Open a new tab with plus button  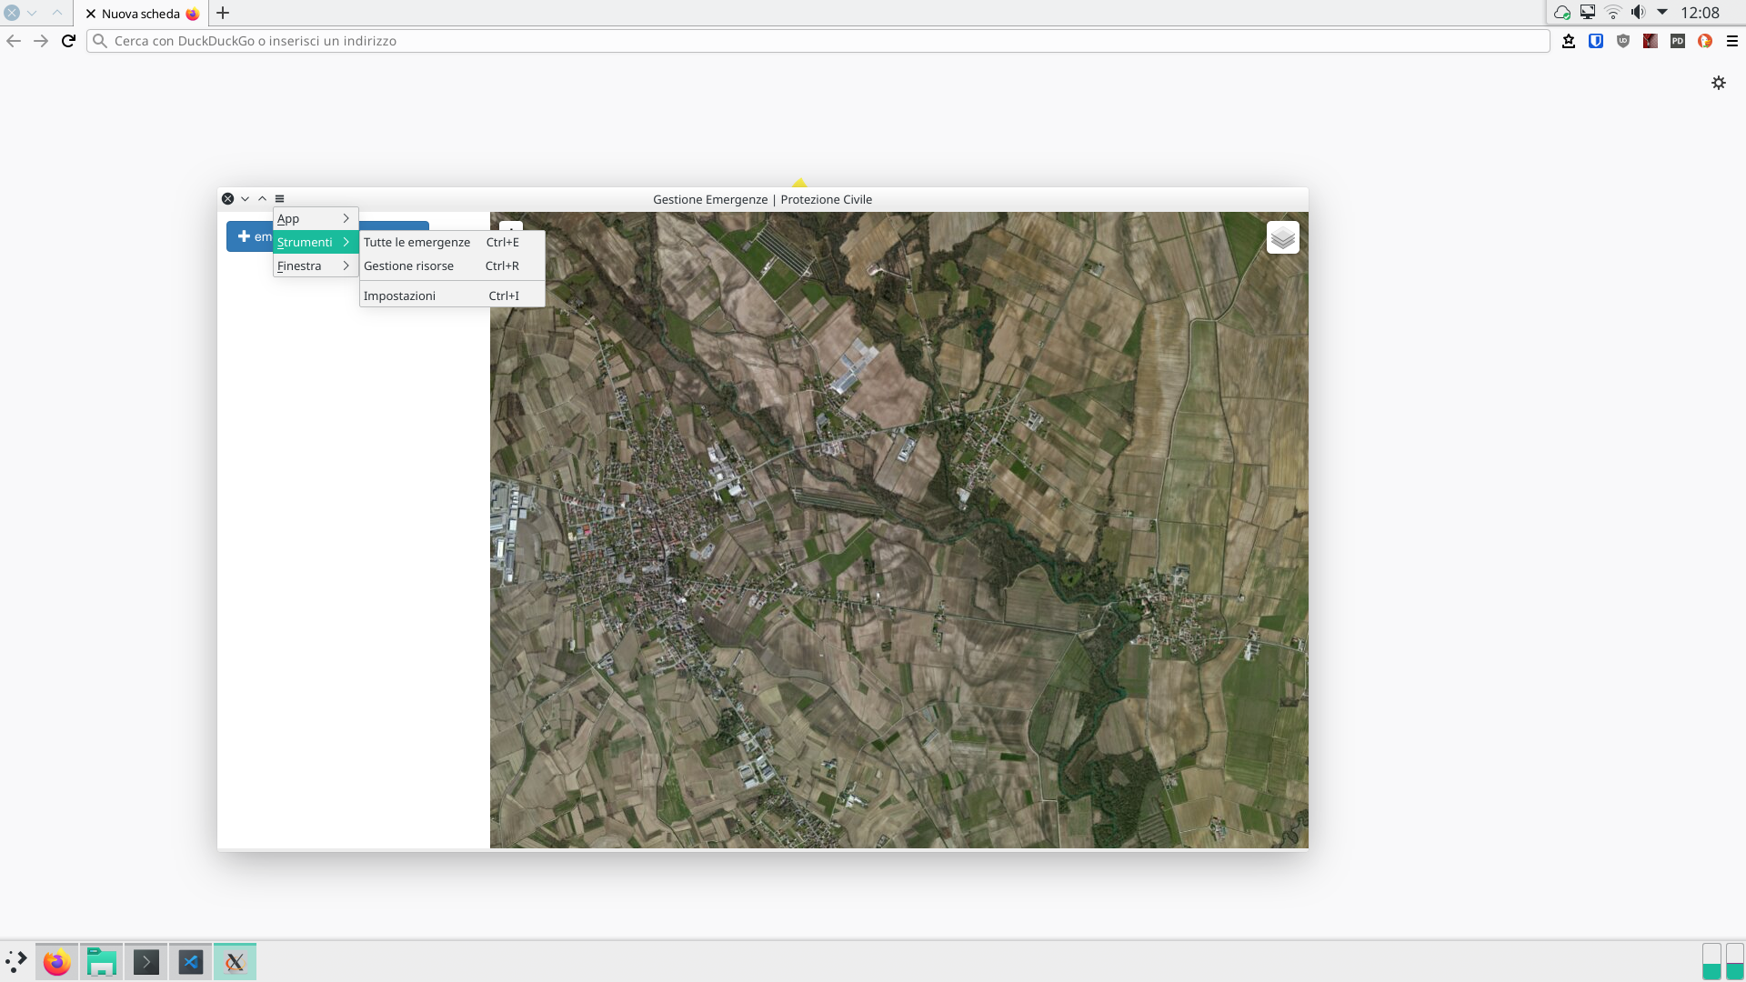pos(223,13)
